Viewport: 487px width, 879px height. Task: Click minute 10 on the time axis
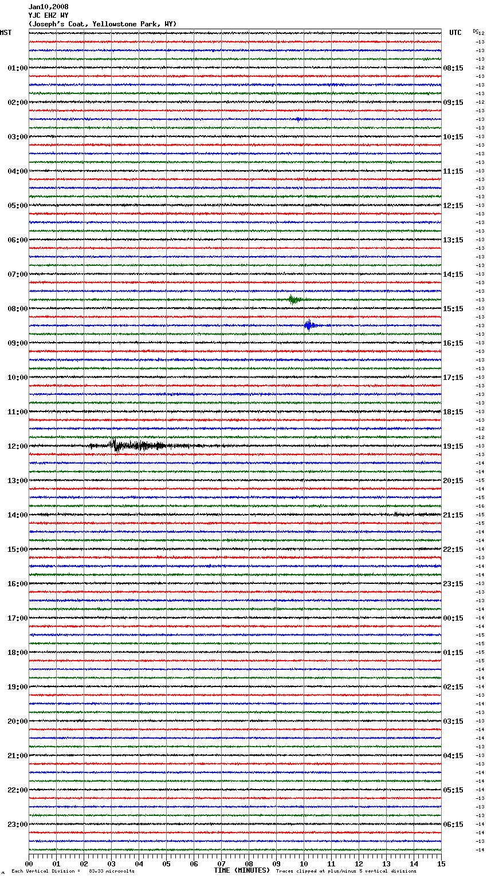pyautogui.click(x=304, y=864)
